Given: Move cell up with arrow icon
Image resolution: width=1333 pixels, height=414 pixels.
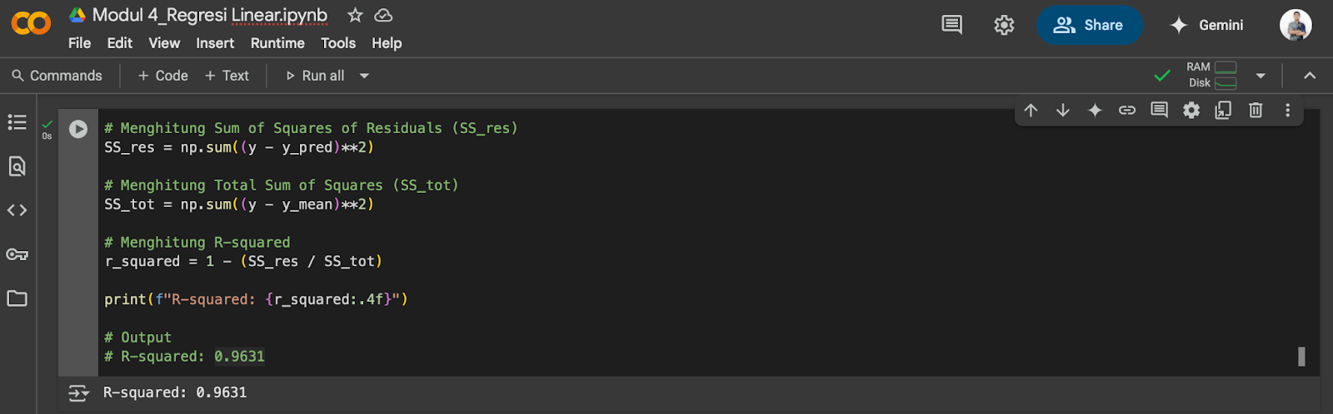Looking at the screenshot, I should tap(1031, 110).
